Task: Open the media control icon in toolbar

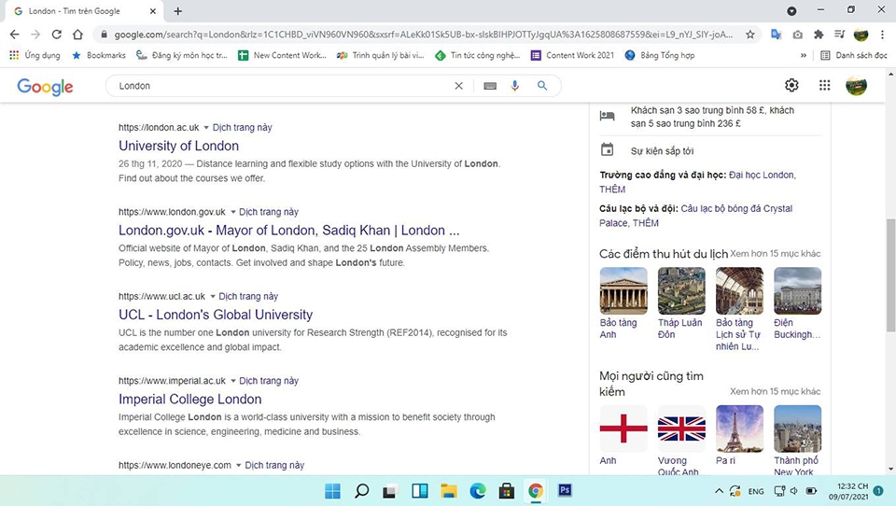Action: point(839,35)
